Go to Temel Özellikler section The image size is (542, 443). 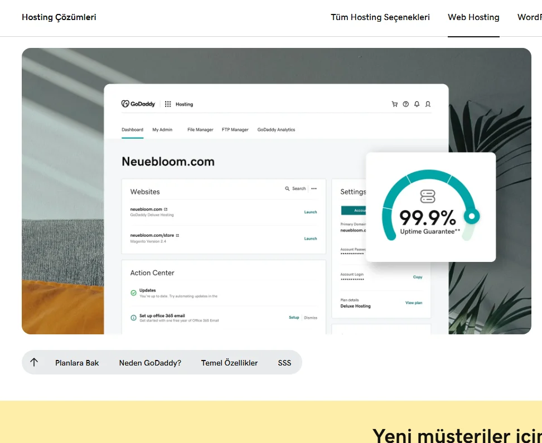tap(230, 363)
